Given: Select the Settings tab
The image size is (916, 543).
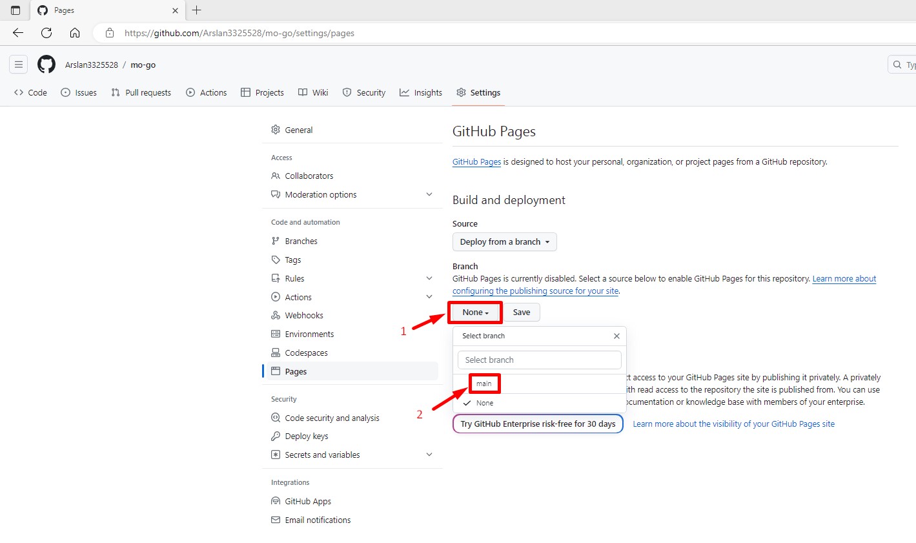Looking at the screenshot, I should coord(478,92).
